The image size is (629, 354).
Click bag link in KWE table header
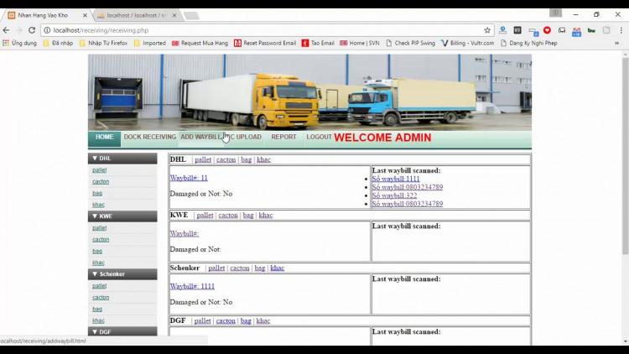(x=248, y=215)
